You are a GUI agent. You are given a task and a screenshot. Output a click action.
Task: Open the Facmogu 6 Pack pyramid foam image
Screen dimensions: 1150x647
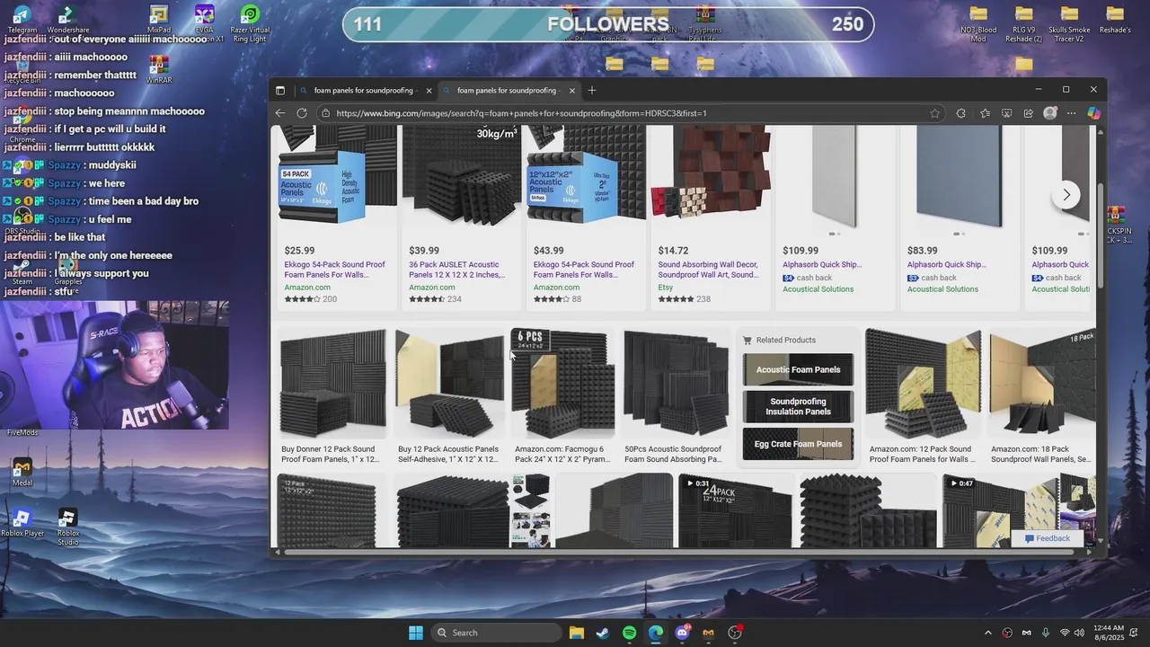tap(563, 384)
